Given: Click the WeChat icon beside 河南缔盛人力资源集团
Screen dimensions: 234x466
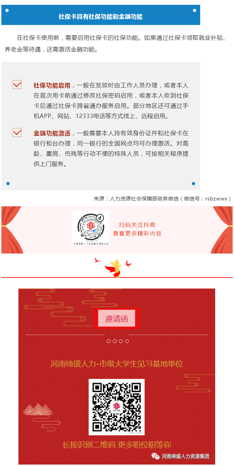Looking at the screenshot, I should [156, 456].
